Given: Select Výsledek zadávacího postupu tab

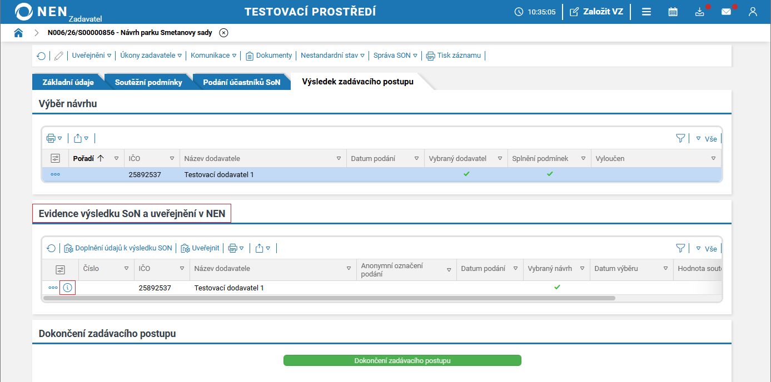Looking at the screenshot, I should click(x=357, y=82).
